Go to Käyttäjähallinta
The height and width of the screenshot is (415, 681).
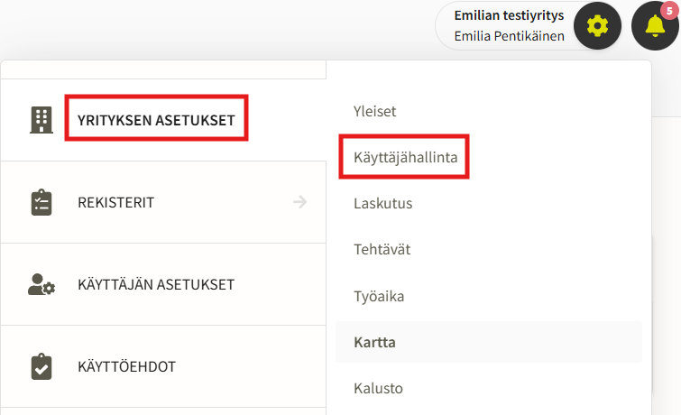pos(405,157)
